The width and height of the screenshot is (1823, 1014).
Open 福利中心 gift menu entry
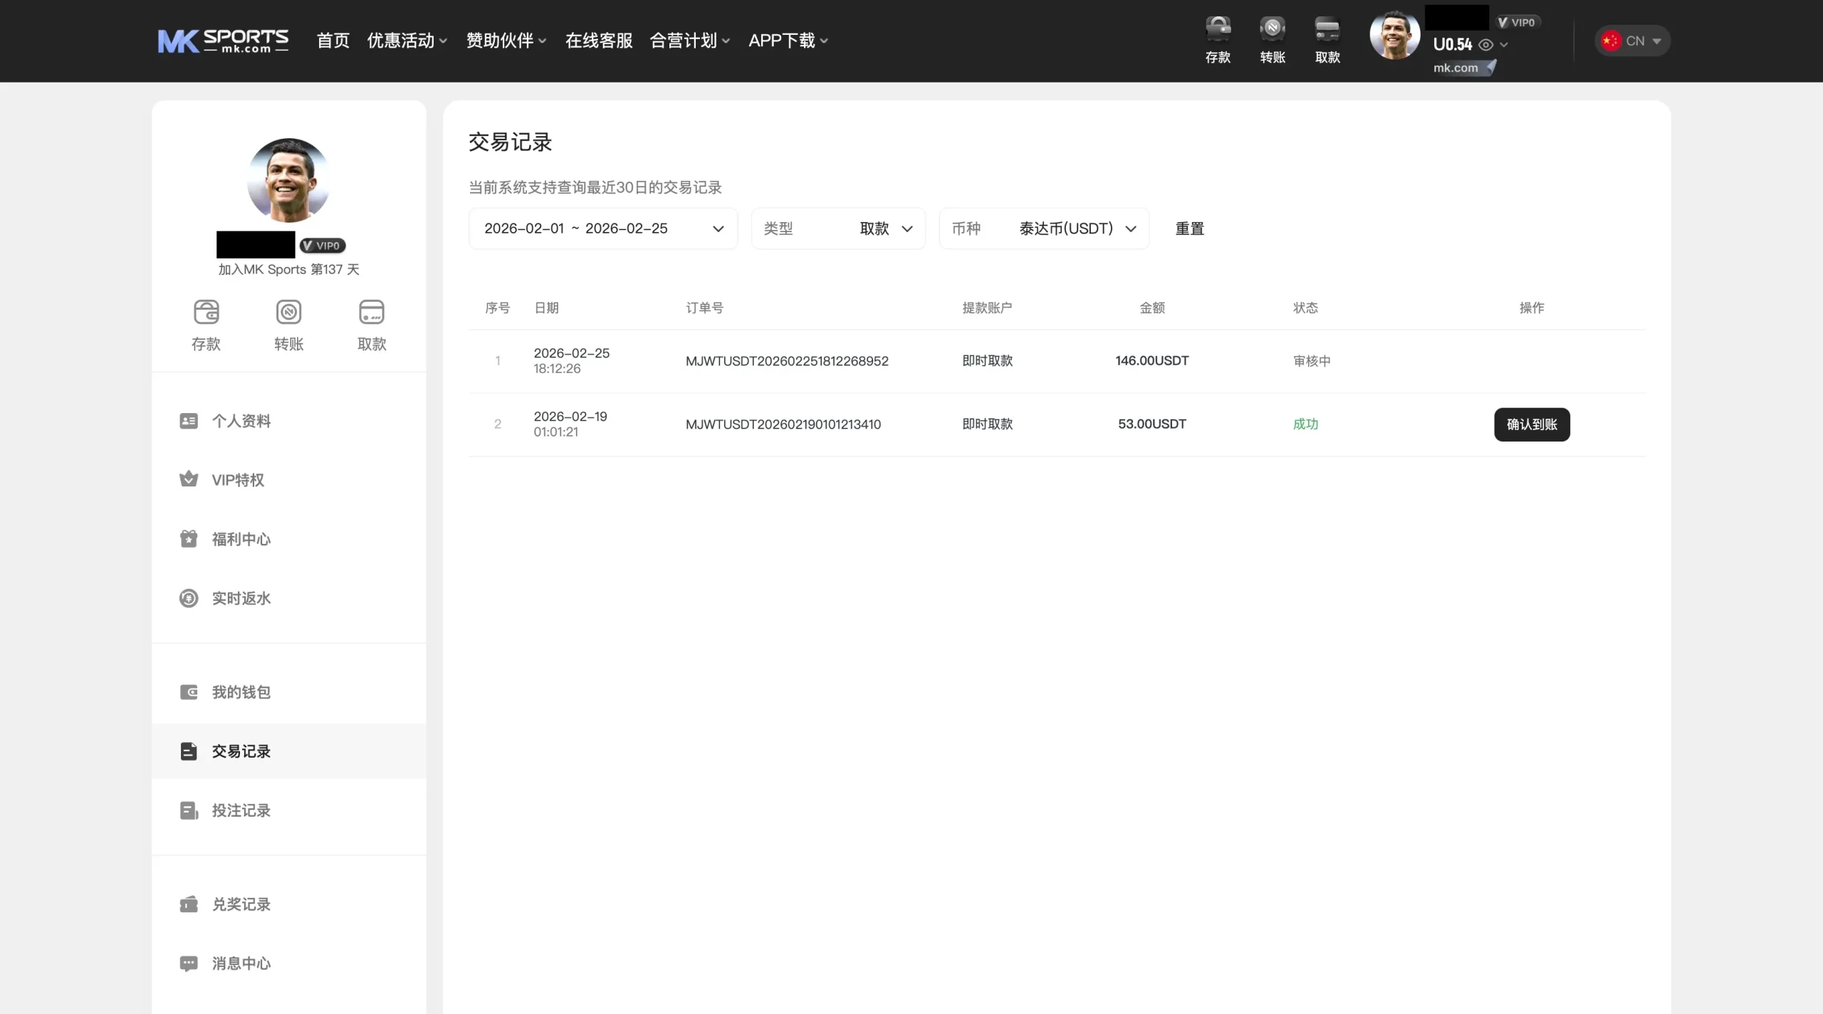pyautogui.click(x=241, y=539)
